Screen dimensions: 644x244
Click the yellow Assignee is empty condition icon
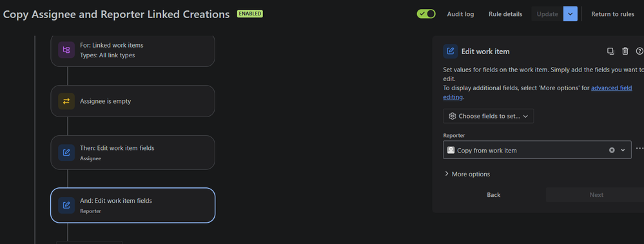66,101
